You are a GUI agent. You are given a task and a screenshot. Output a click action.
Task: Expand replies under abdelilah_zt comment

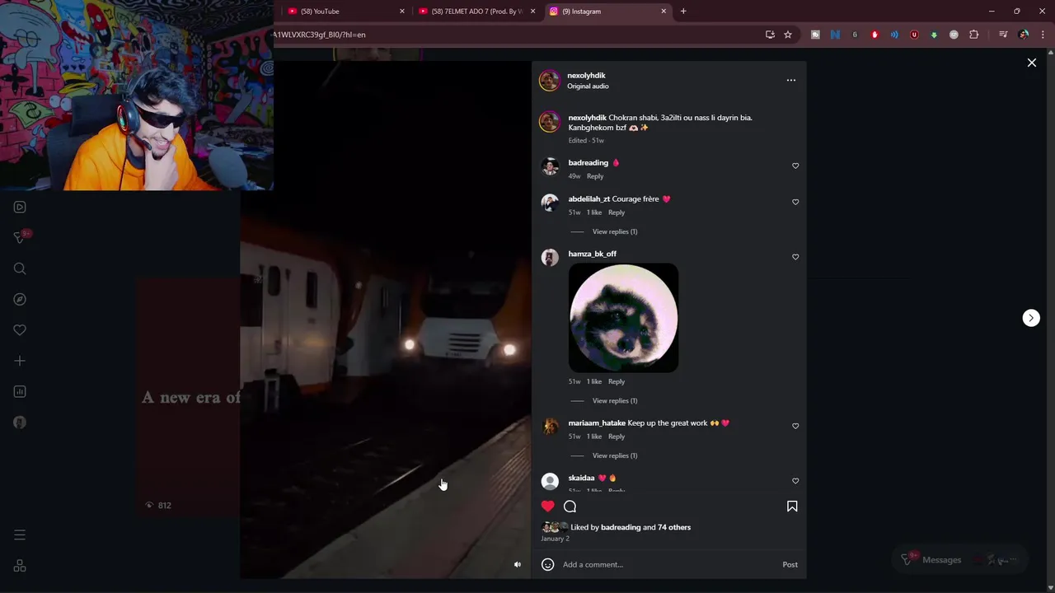click(615, 231)
